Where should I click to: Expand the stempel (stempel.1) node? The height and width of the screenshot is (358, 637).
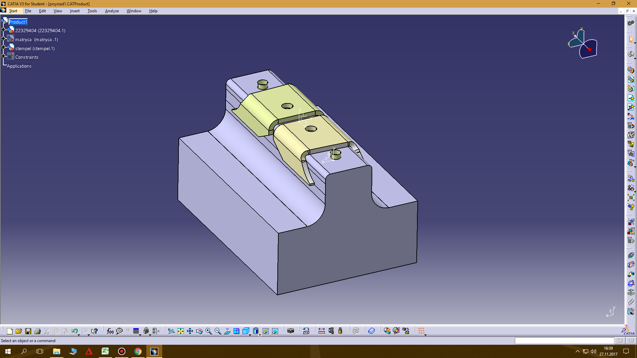pyautogui.click(x=3, y=47)
